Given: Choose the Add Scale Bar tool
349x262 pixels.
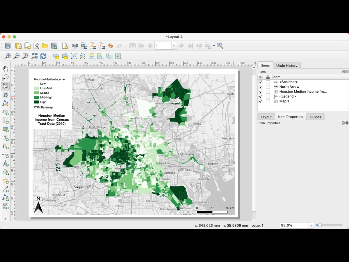Looking at the screenshot, I should pyautogui.click(x=5, y=155).
